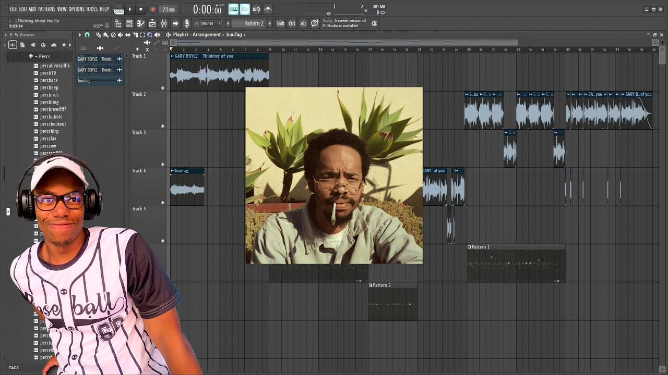Click the globe online news icon
The image size is (668, 375).
point(374,23)
